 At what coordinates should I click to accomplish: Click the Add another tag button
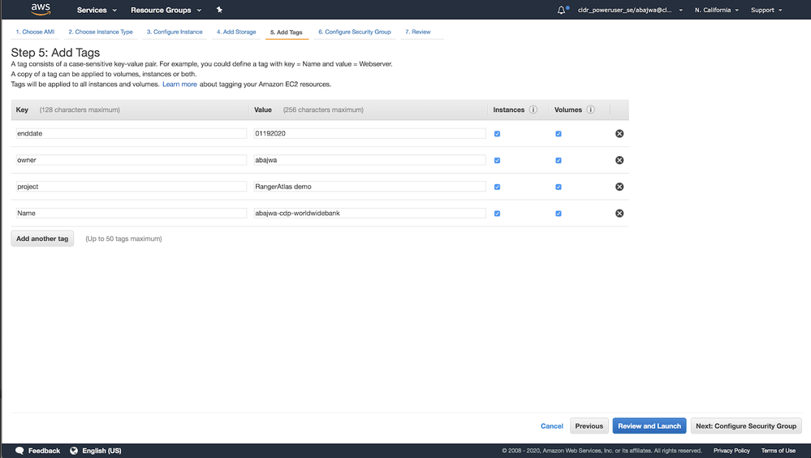click(x=42, y=239)
